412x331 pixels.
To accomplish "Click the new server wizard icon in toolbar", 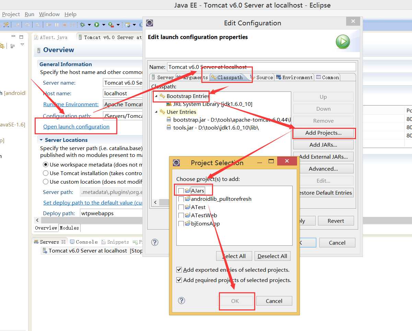I will [128, 25].
